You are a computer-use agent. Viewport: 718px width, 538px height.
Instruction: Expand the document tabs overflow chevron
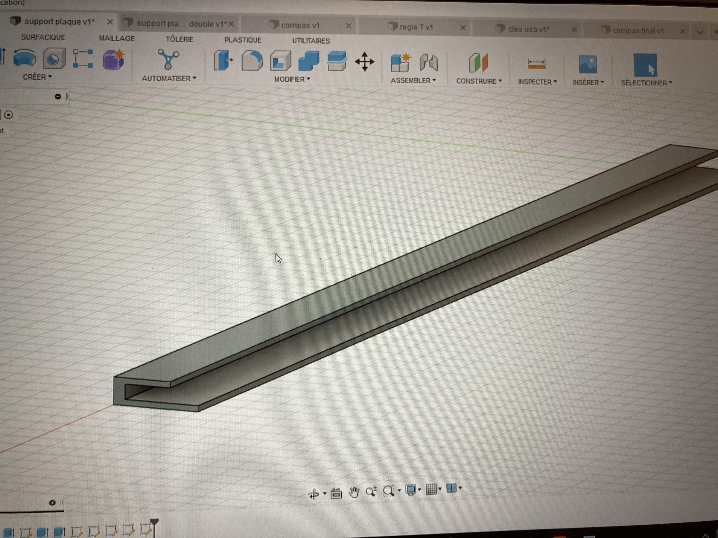click(700, 32)
